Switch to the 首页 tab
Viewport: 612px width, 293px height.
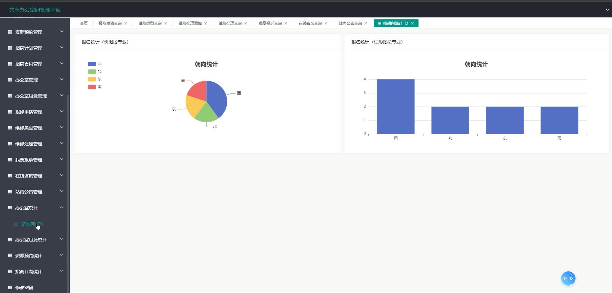(x=84, y=23)
